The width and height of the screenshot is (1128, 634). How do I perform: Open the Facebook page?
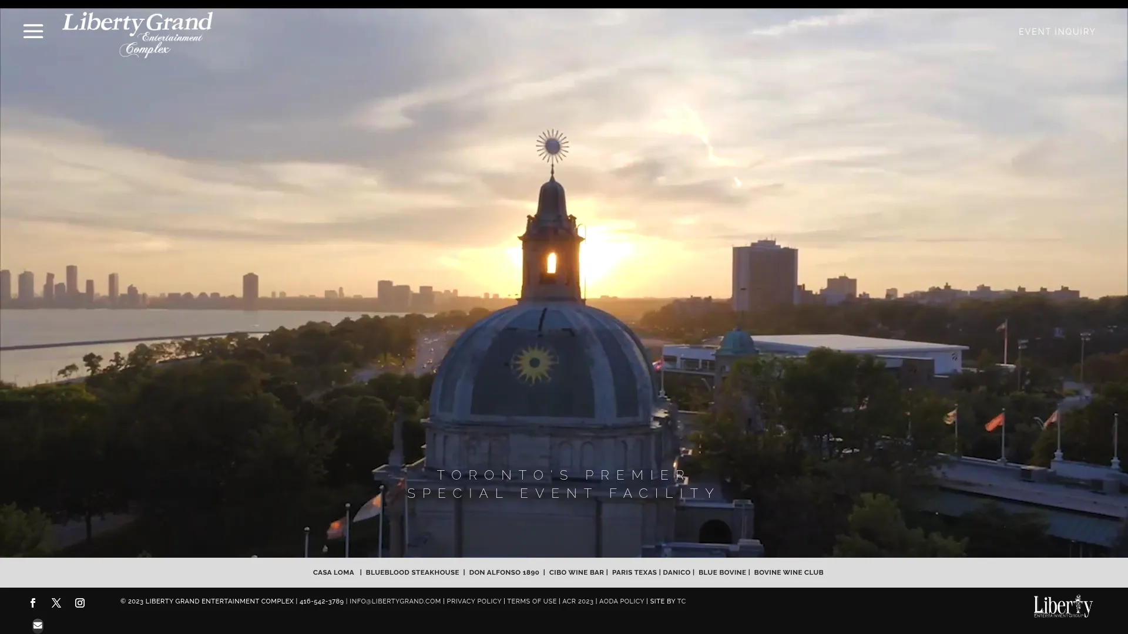click(32, 602)
